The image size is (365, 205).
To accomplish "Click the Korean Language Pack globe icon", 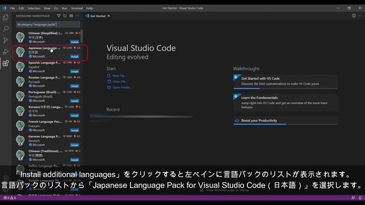I will tap(21, 111).
